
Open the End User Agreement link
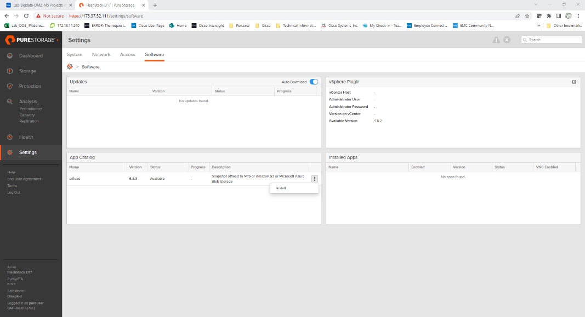pos(24,179)
